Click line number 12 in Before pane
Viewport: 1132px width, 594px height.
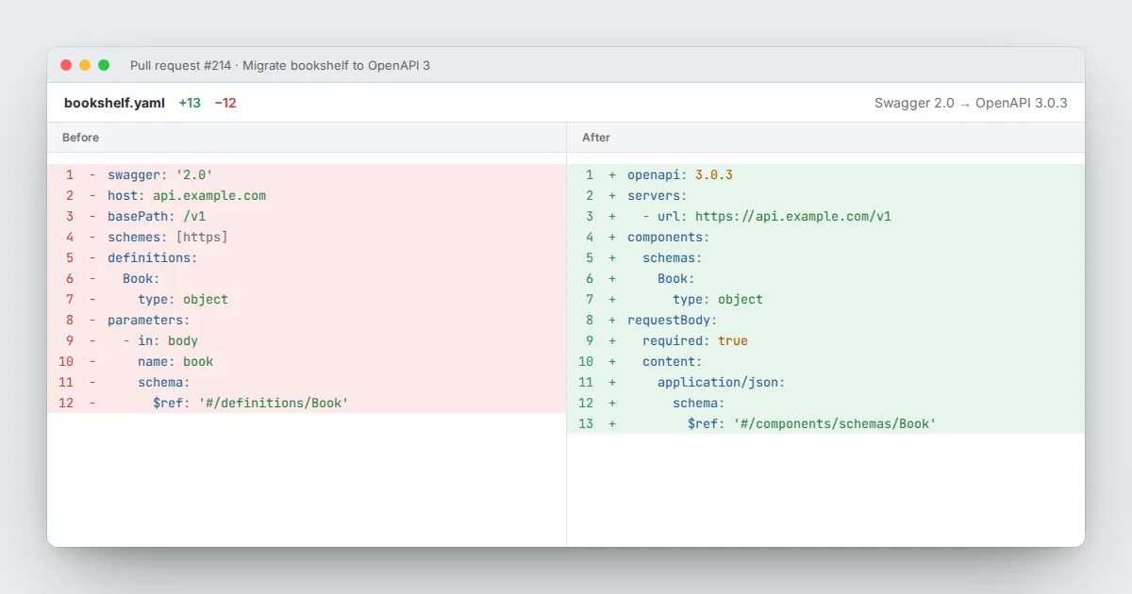coord(66,404)
